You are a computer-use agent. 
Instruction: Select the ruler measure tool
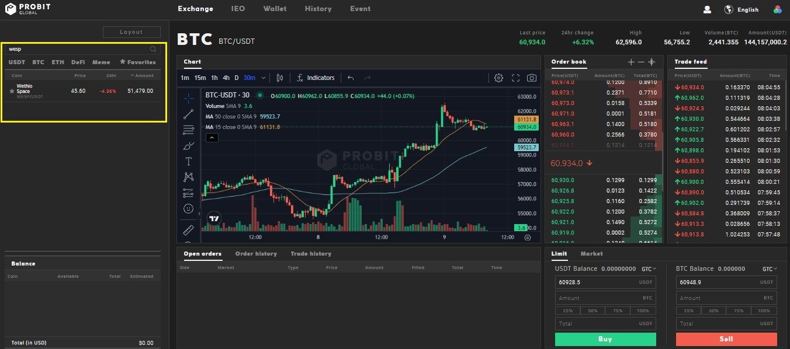[x=188, y=230]
